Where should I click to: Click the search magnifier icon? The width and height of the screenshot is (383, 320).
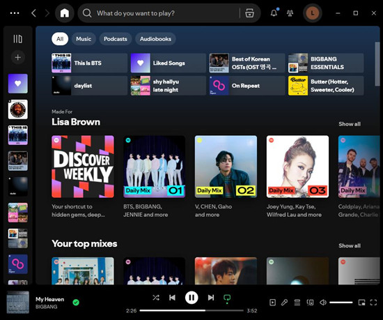point(87,13)
